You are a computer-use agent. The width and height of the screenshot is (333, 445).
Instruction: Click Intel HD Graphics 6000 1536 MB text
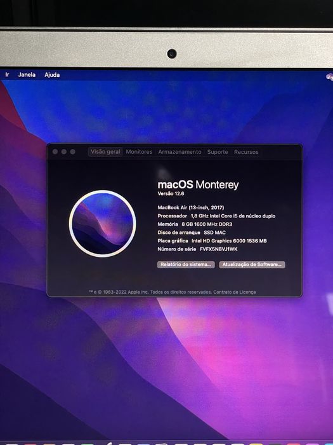click(229, 241)
